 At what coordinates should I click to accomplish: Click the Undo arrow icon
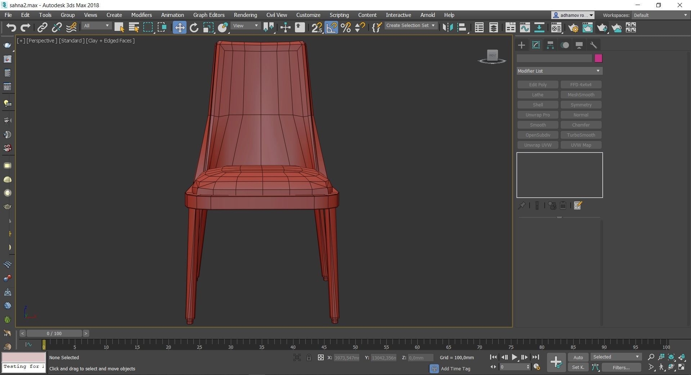pos(11,28)
